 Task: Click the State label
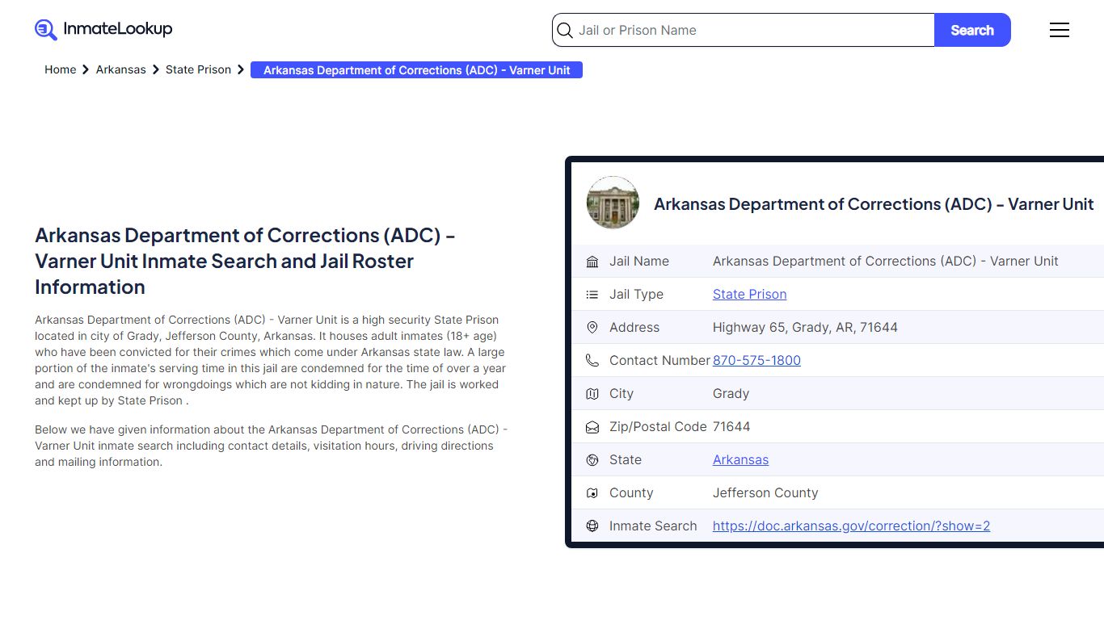pyautogui.click(x=626, y=460)
